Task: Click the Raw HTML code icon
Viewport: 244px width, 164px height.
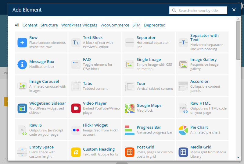Action: [x=183, y=108]
